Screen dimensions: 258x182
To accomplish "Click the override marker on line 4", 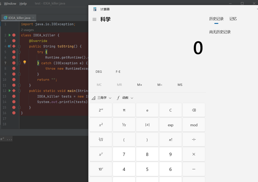I will point(9,46).
